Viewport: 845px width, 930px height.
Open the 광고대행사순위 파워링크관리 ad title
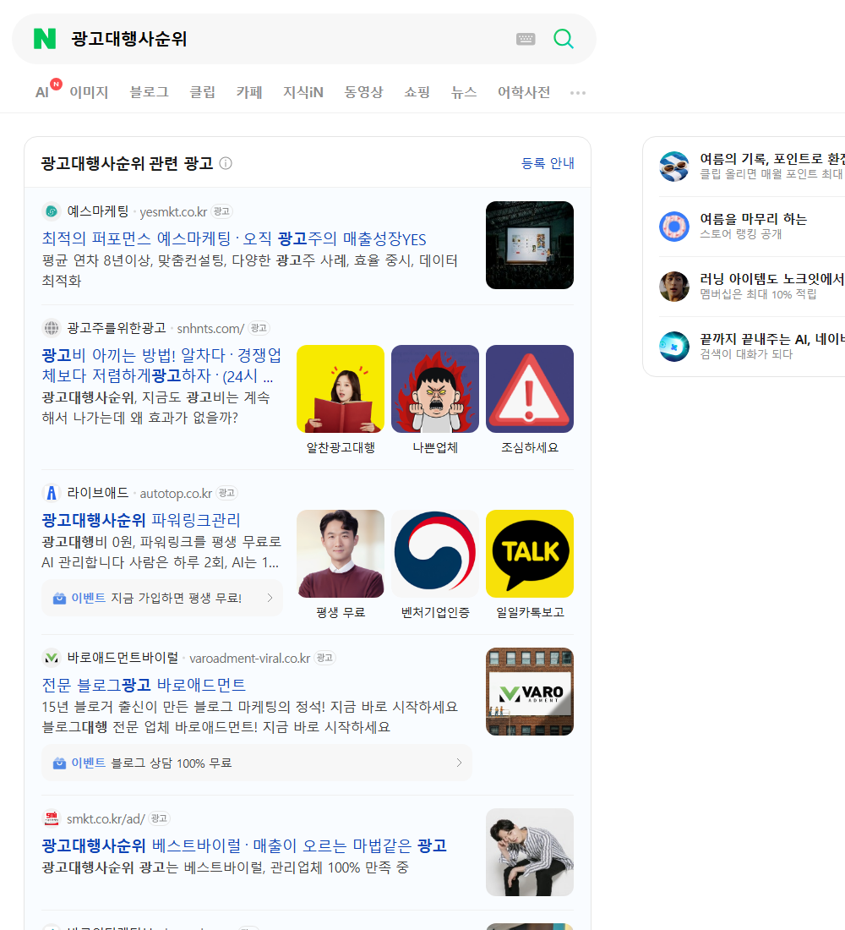pos(141,520)
